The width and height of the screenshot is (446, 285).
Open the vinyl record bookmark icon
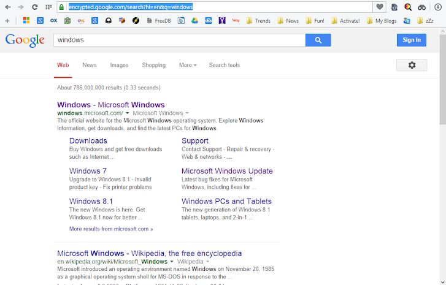click(x=136, y=20)
